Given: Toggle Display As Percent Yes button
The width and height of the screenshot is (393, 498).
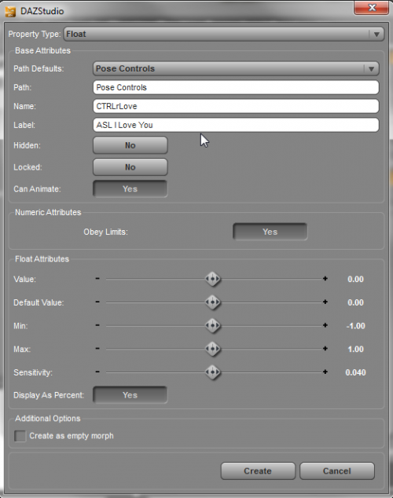Looking at the screenshot, I should [130, 395].
